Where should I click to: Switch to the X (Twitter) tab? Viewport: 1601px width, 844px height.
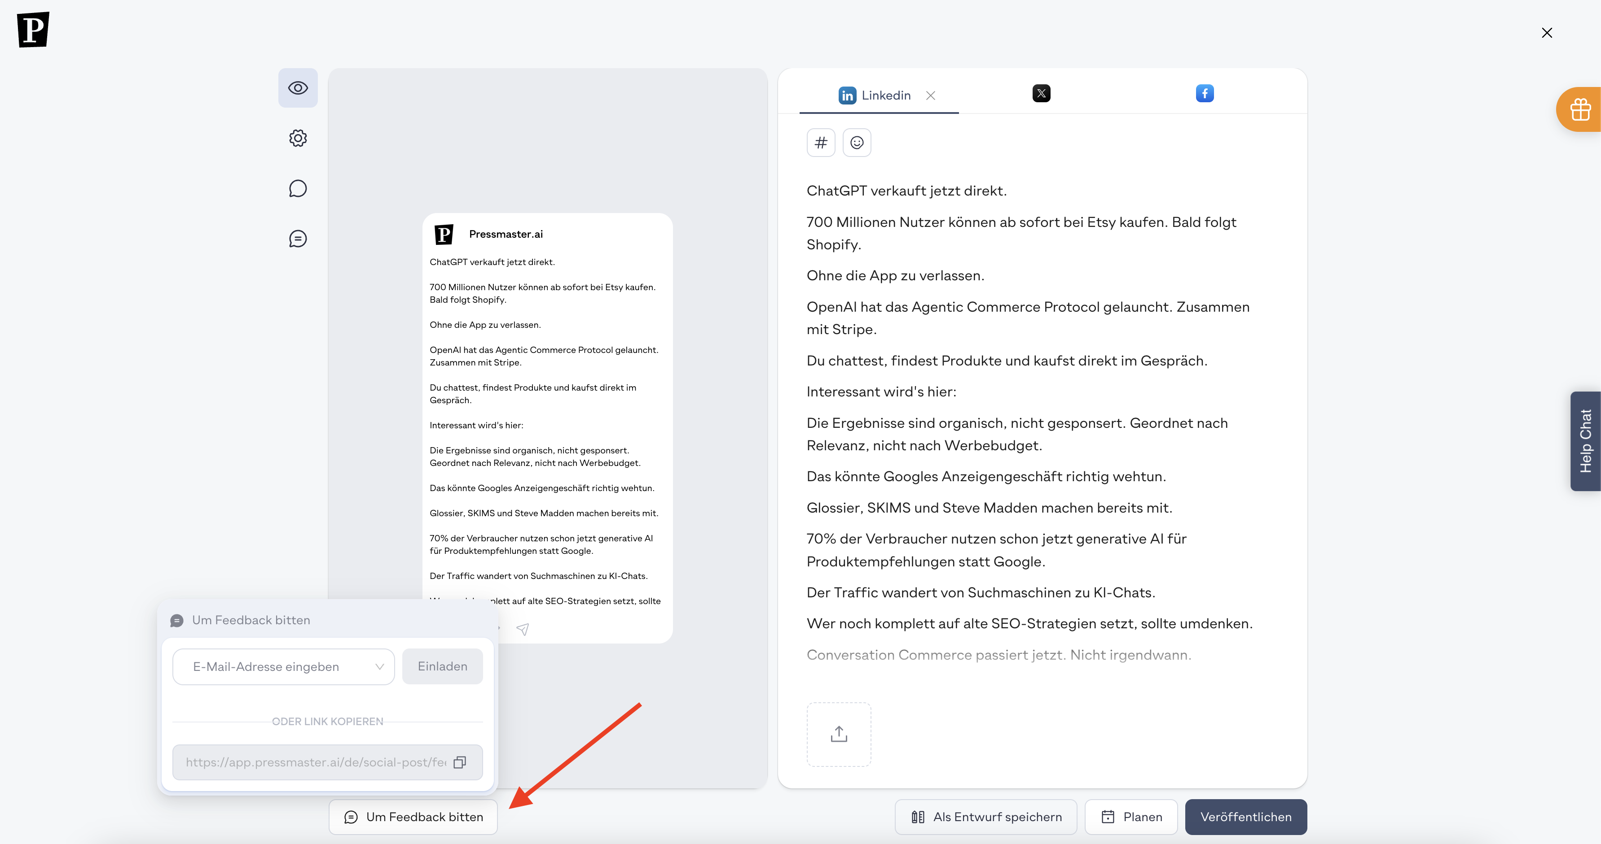1042,94
